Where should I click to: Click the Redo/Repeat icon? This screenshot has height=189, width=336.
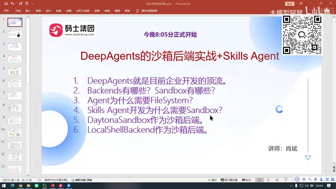pyautogui.click(x=20, y=4)
